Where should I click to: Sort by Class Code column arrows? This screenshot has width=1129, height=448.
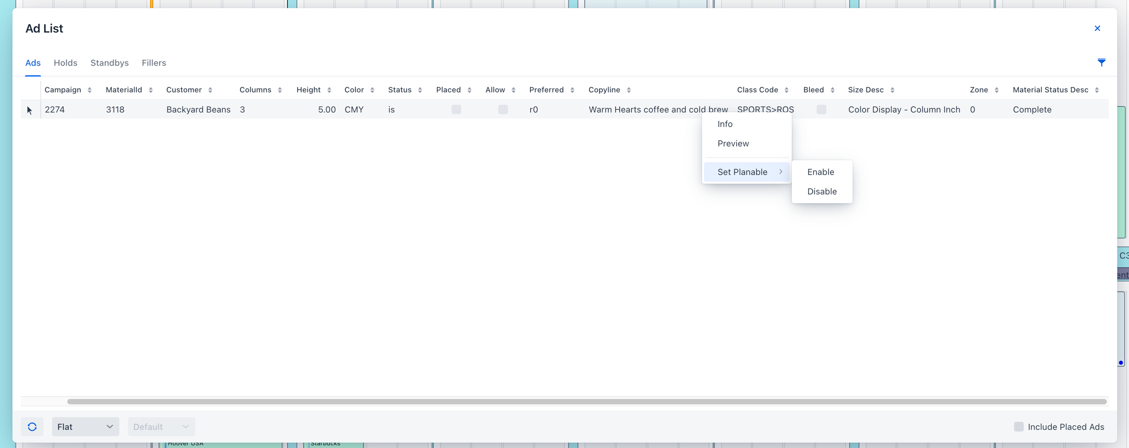point(786,90)
